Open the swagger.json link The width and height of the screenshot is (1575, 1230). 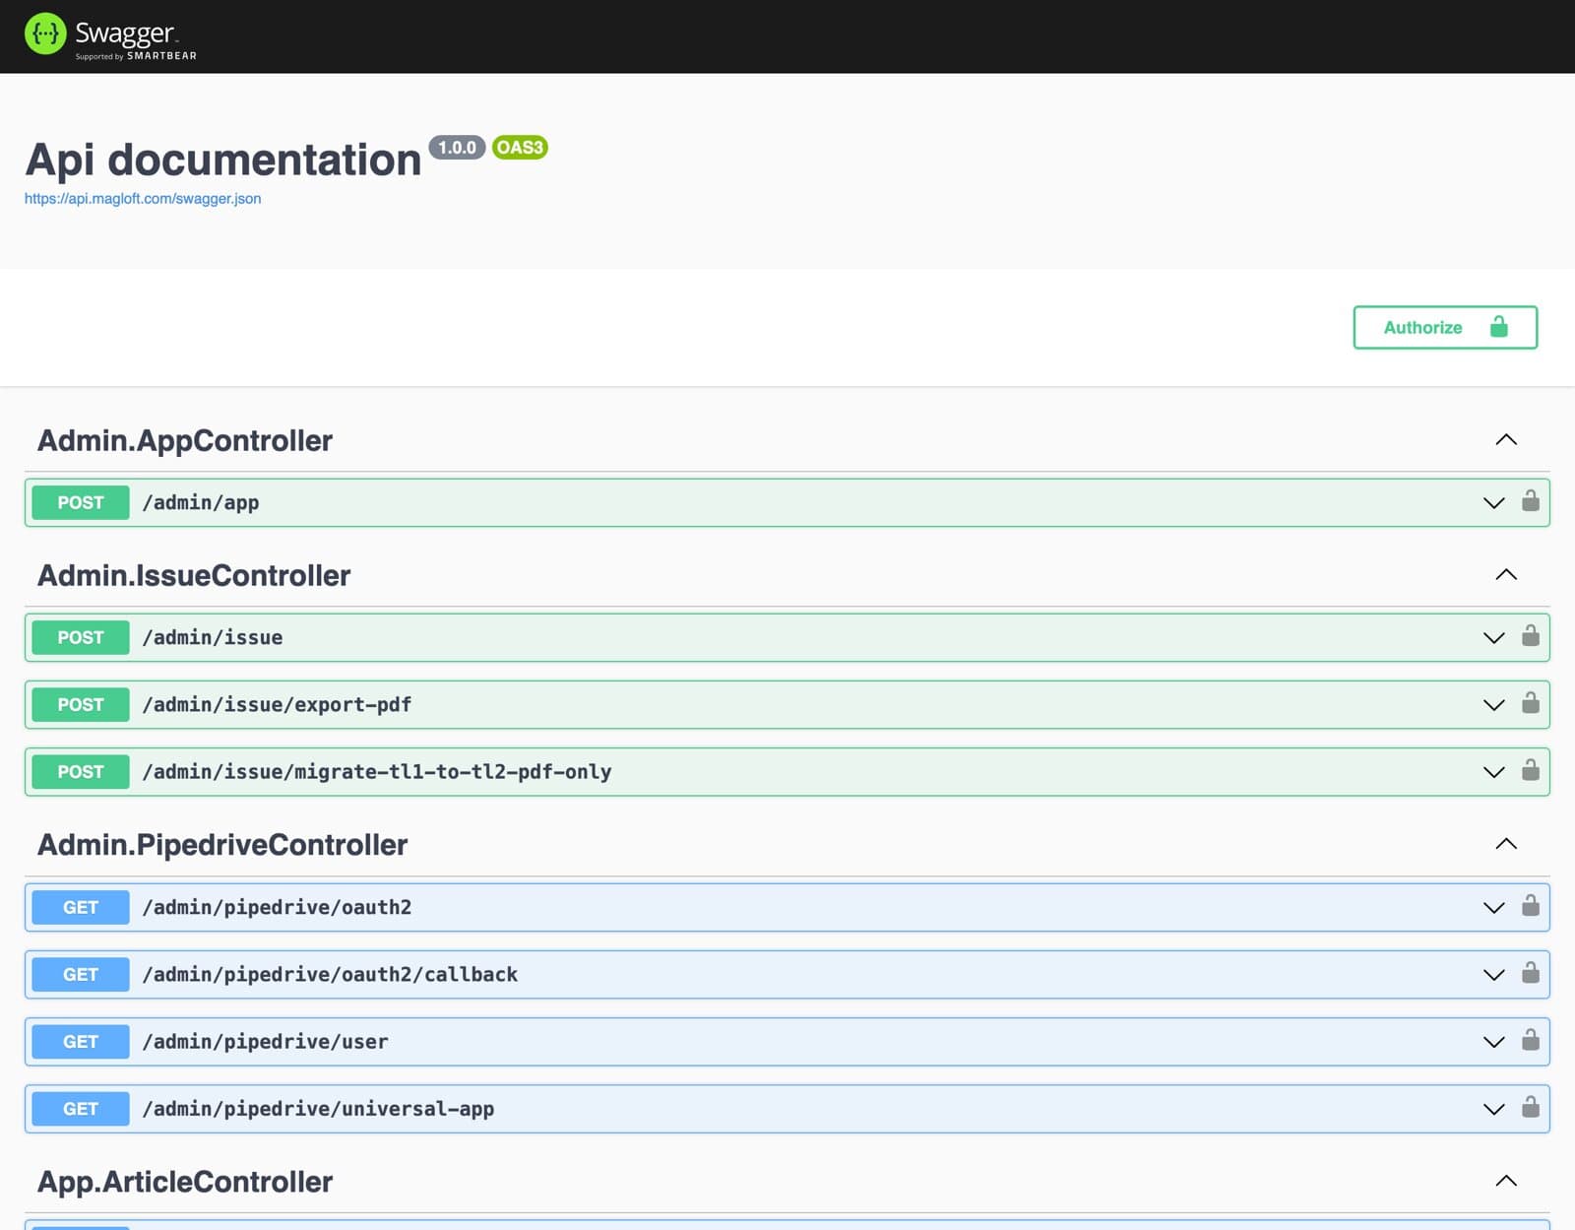point(143,198)
